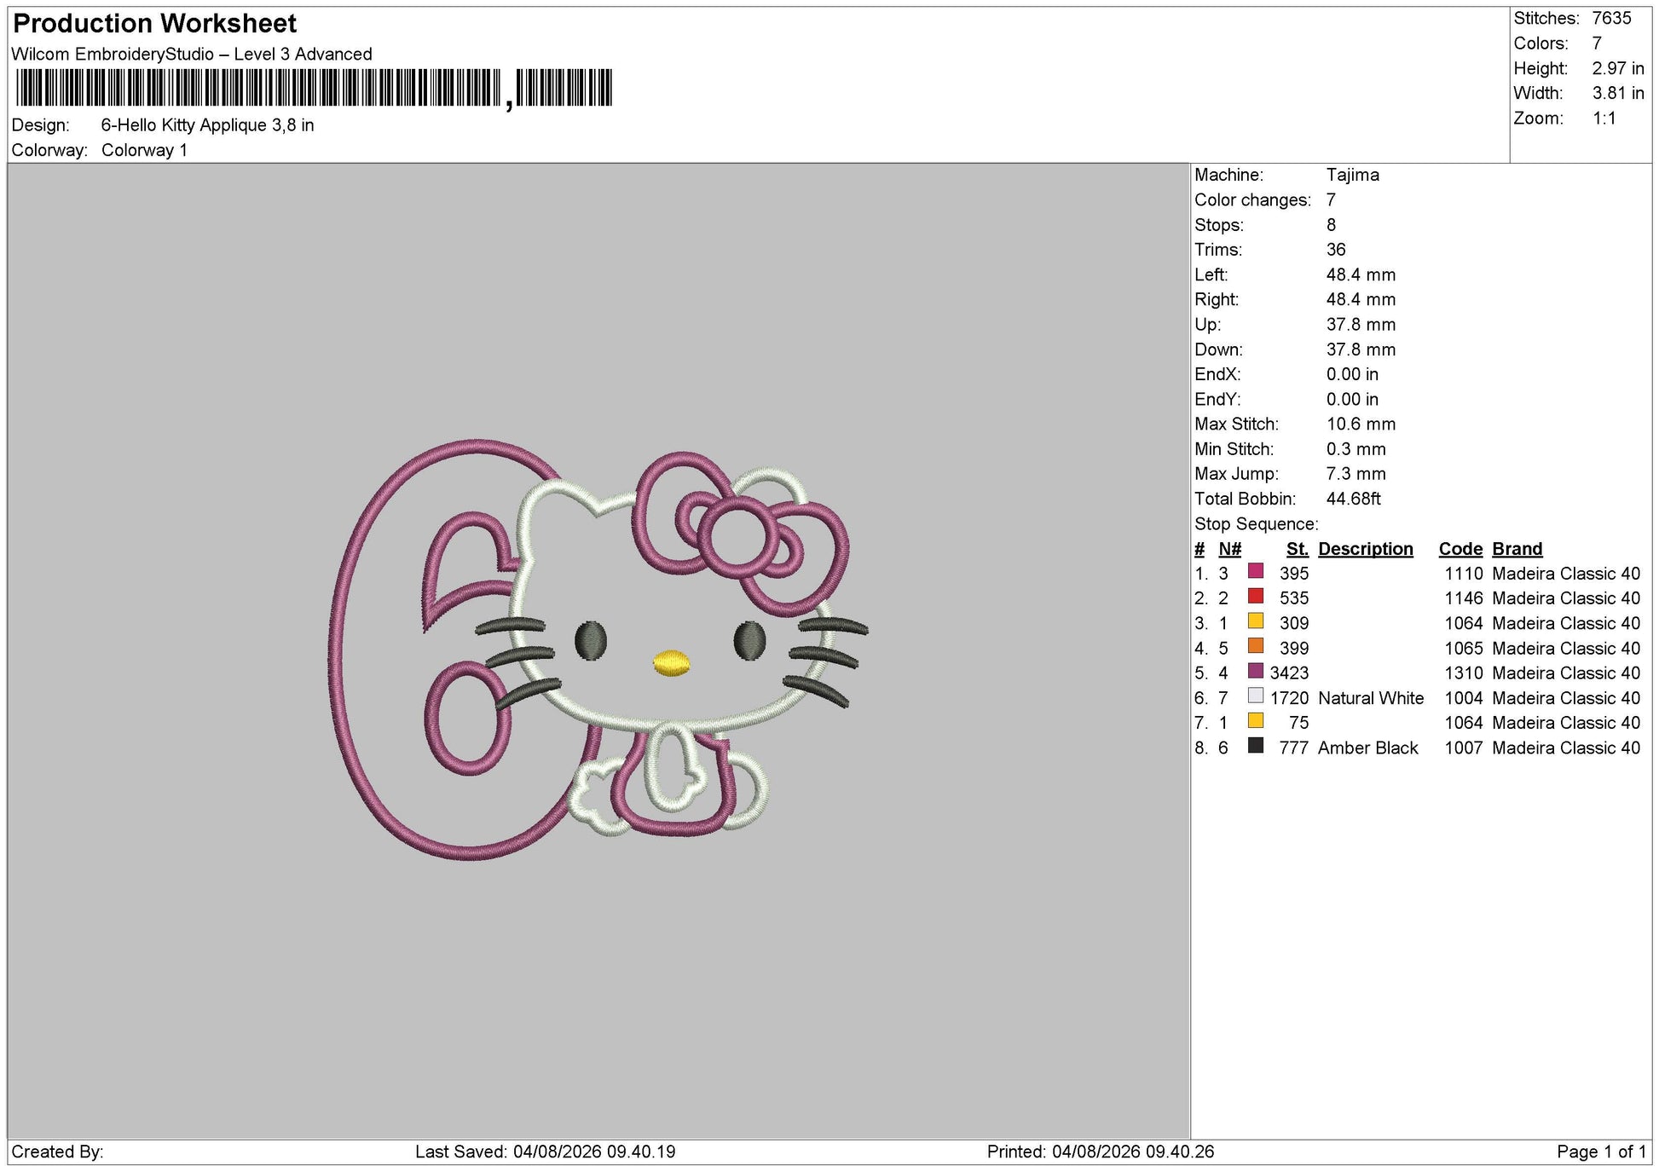
Task: Click the 'Code' column header
Action: pos(1460,550)
